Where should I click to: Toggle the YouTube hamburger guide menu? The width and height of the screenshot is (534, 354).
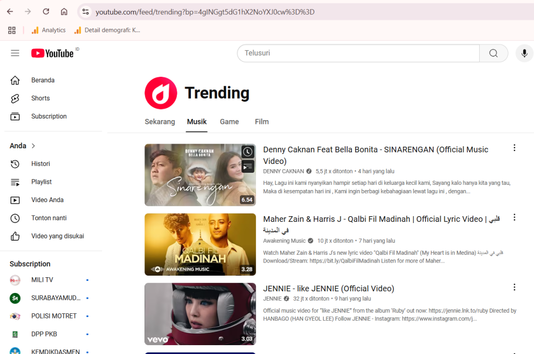click(x=15, y=53)
